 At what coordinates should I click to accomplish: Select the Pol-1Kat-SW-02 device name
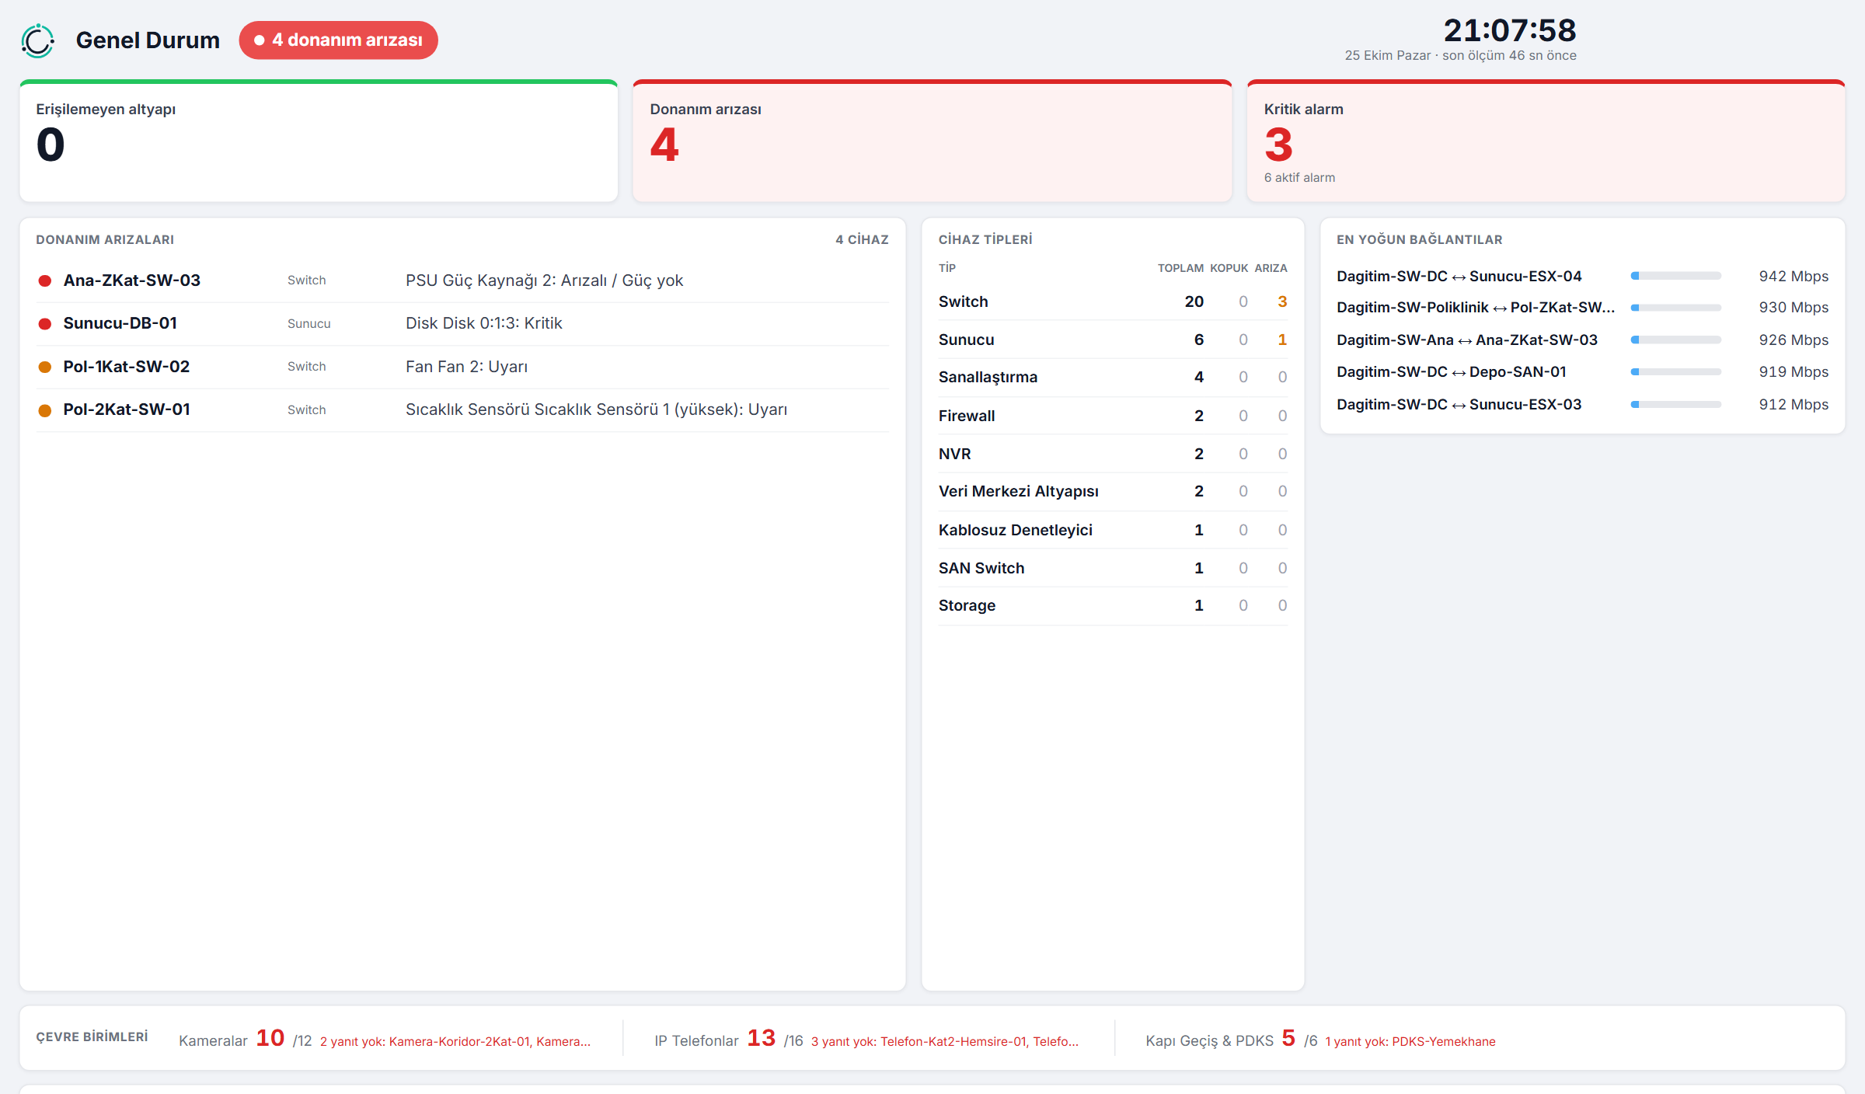(127, 367)
